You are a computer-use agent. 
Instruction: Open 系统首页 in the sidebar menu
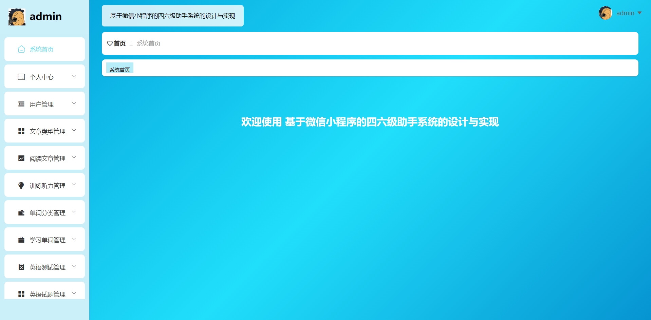(44, 49)
